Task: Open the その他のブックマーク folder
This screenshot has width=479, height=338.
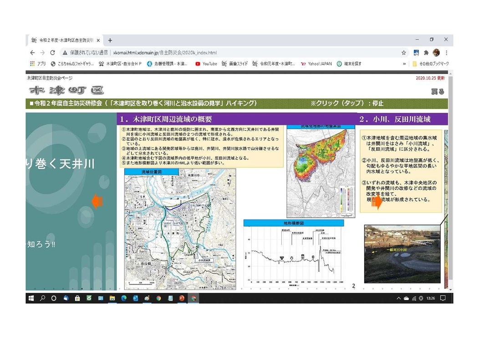Action: (x=430, y=64)
